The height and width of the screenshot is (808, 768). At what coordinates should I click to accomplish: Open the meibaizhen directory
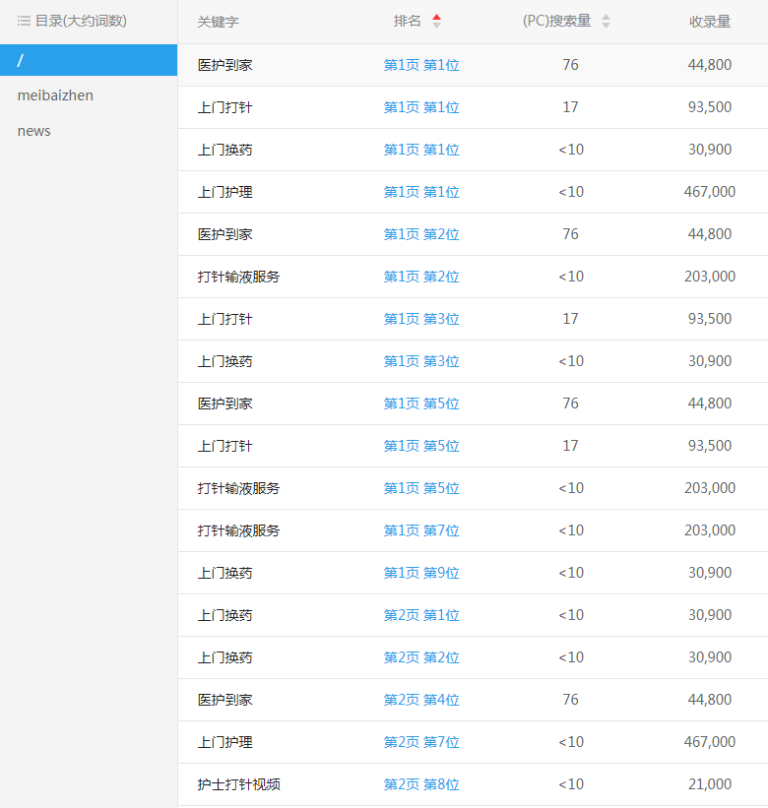[55, 95]
